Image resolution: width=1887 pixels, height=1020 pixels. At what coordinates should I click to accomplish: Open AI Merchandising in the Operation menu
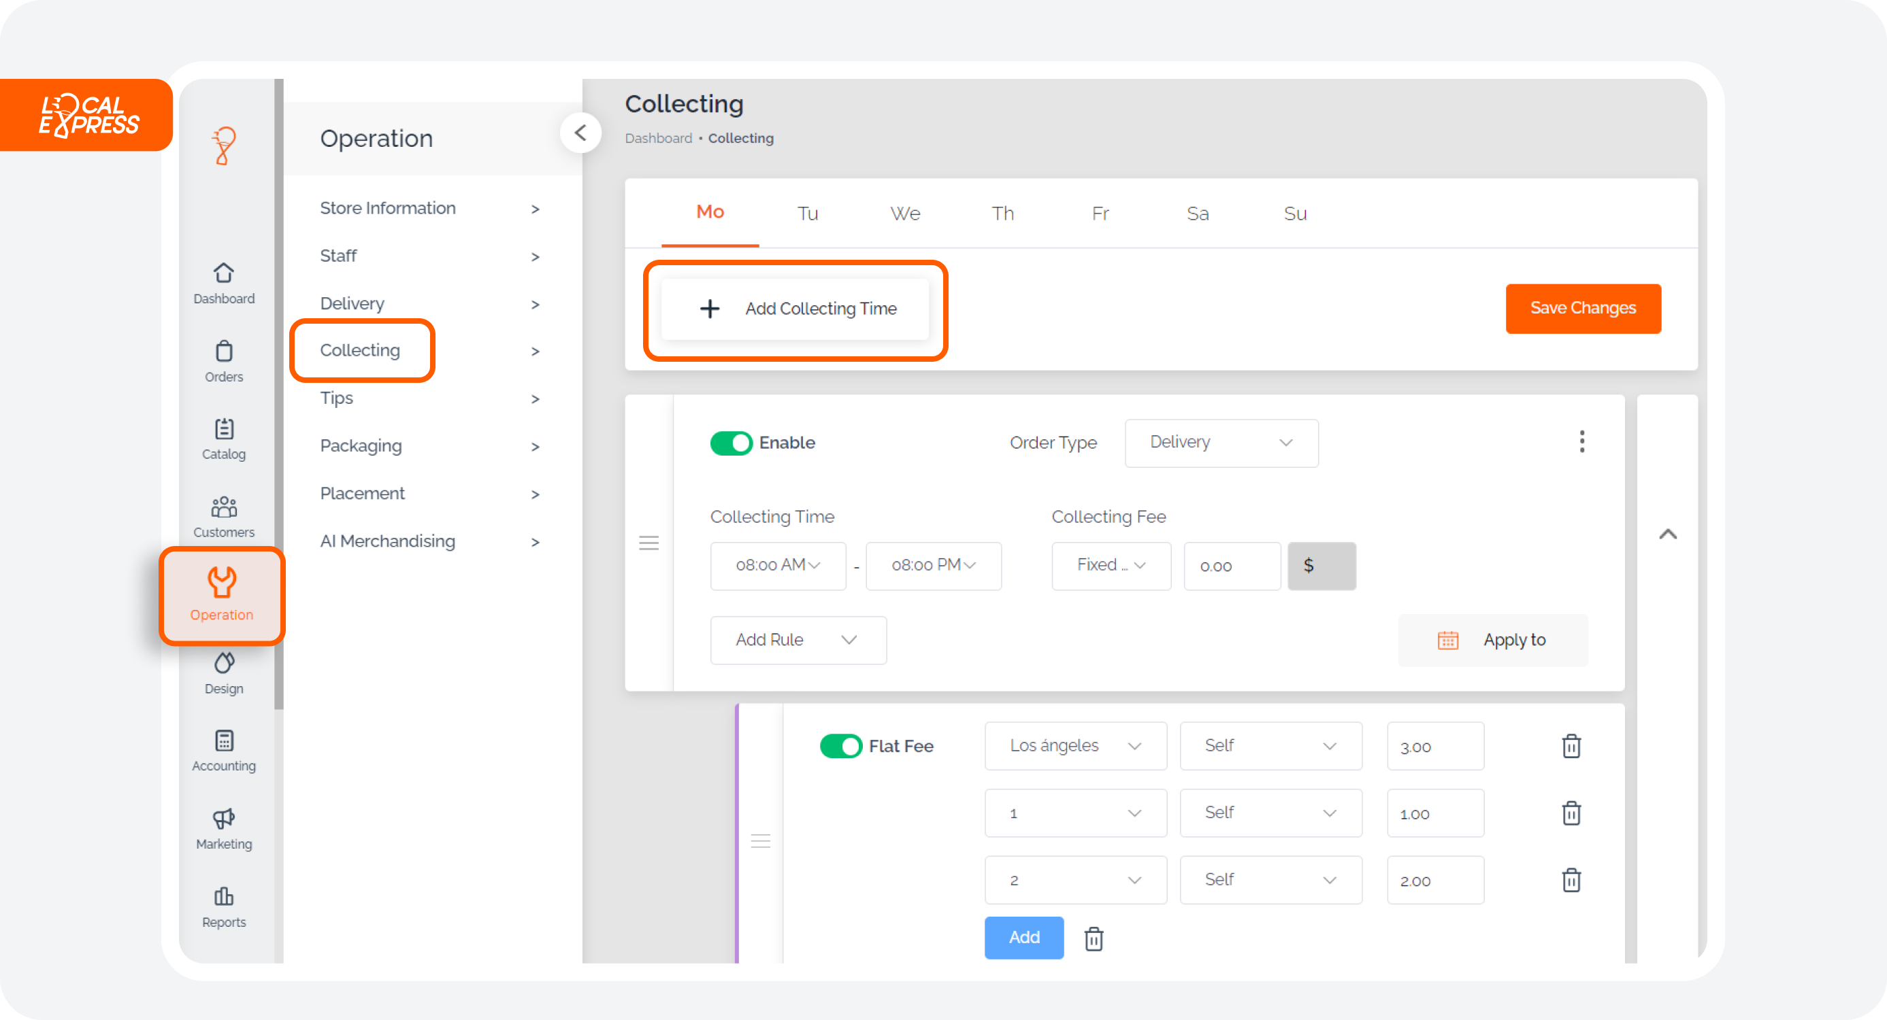point(429,541)
